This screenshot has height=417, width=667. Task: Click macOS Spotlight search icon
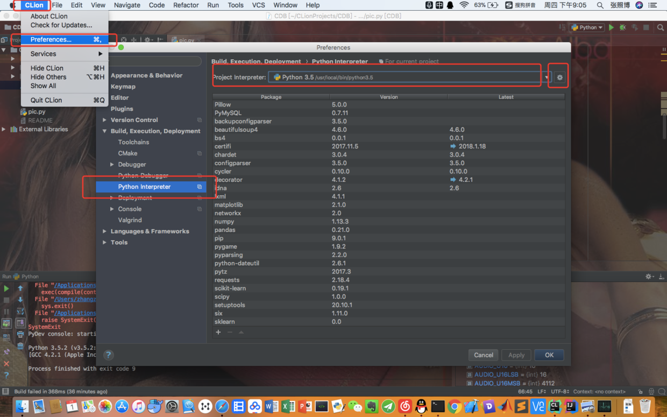[600, 5]
